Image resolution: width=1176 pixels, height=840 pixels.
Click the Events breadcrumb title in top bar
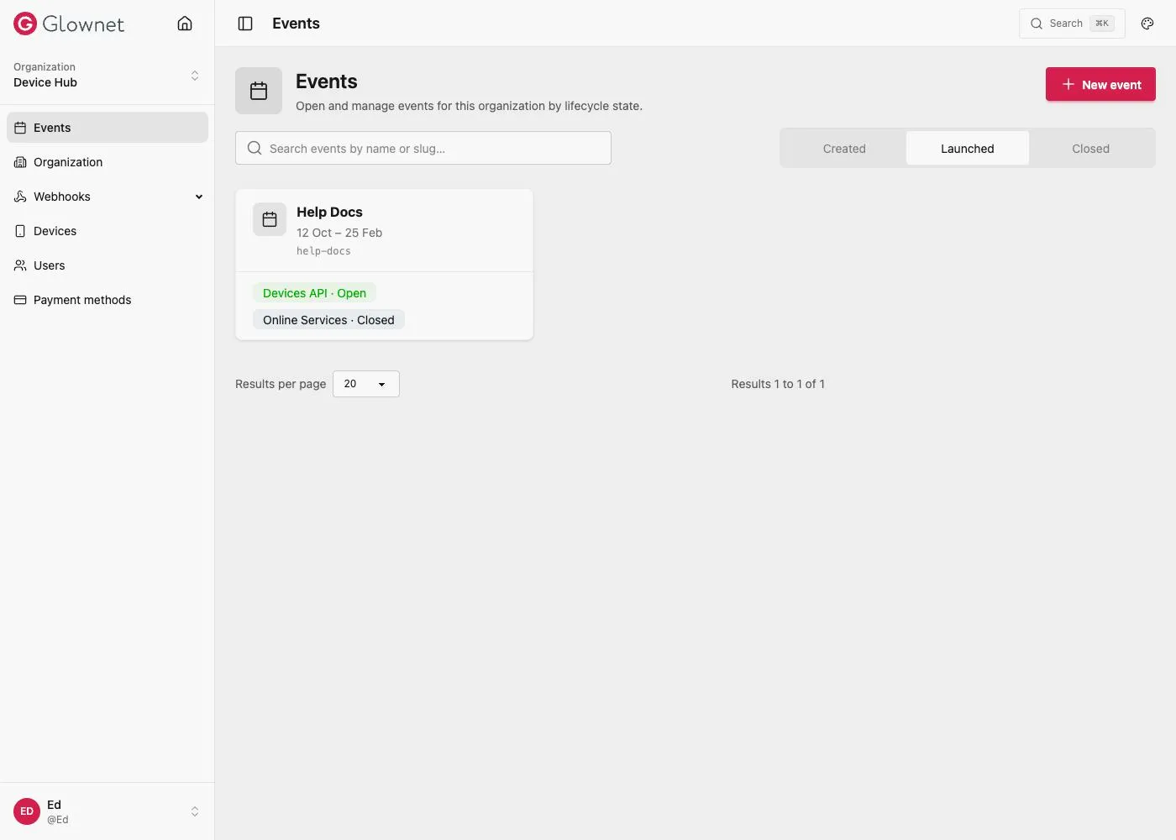click(296, 24)
